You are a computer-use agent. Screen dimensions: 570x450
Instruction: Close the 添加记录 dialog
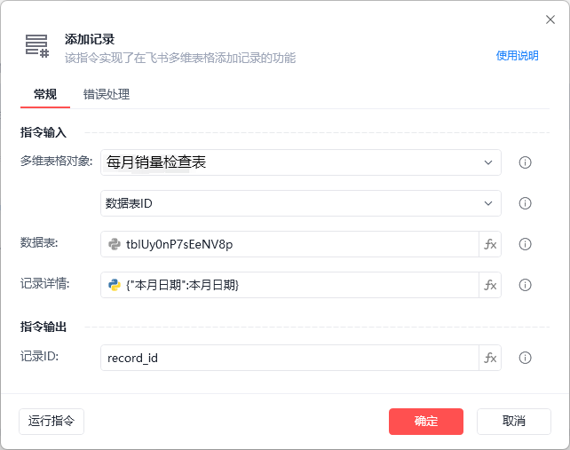(550, 20)
